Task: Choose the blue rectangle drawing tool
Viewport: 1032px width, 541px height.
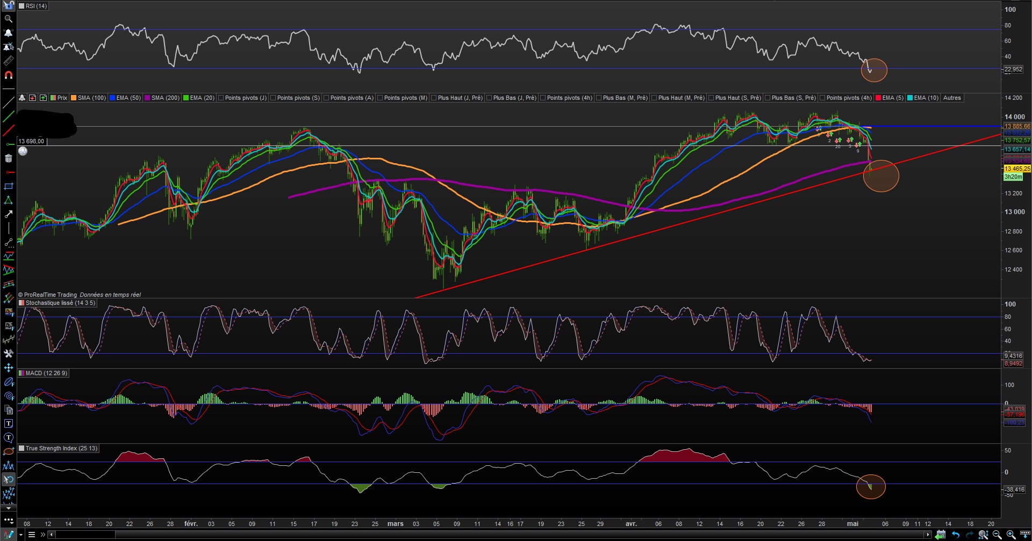Action: [8, 186]
